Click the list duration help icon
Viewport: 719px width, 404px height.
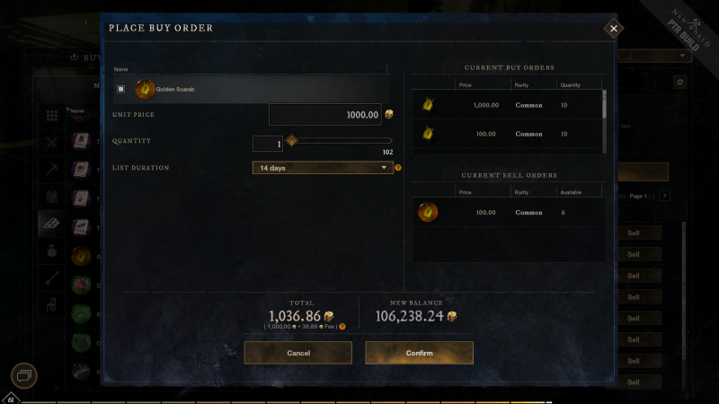pyautogui.click(x=398, y=168)
